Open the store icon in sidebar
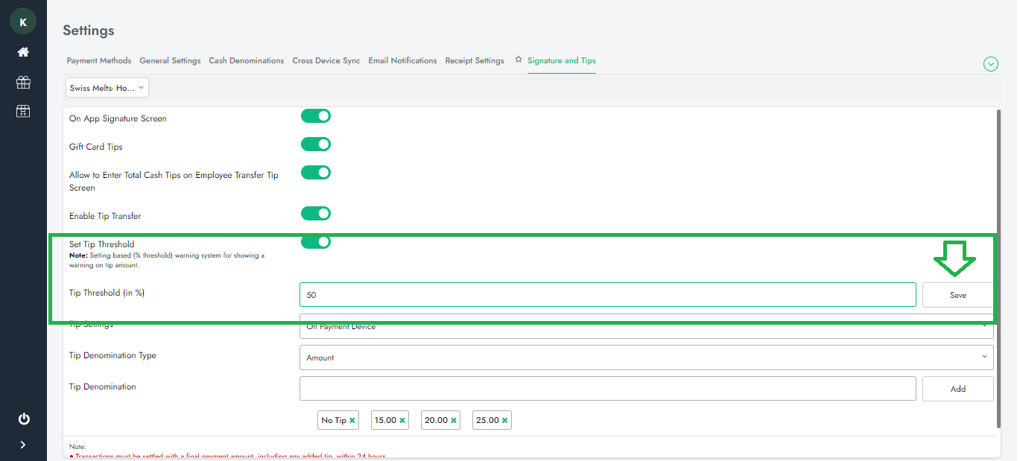The image size is (1020, 461). point(23,111)
